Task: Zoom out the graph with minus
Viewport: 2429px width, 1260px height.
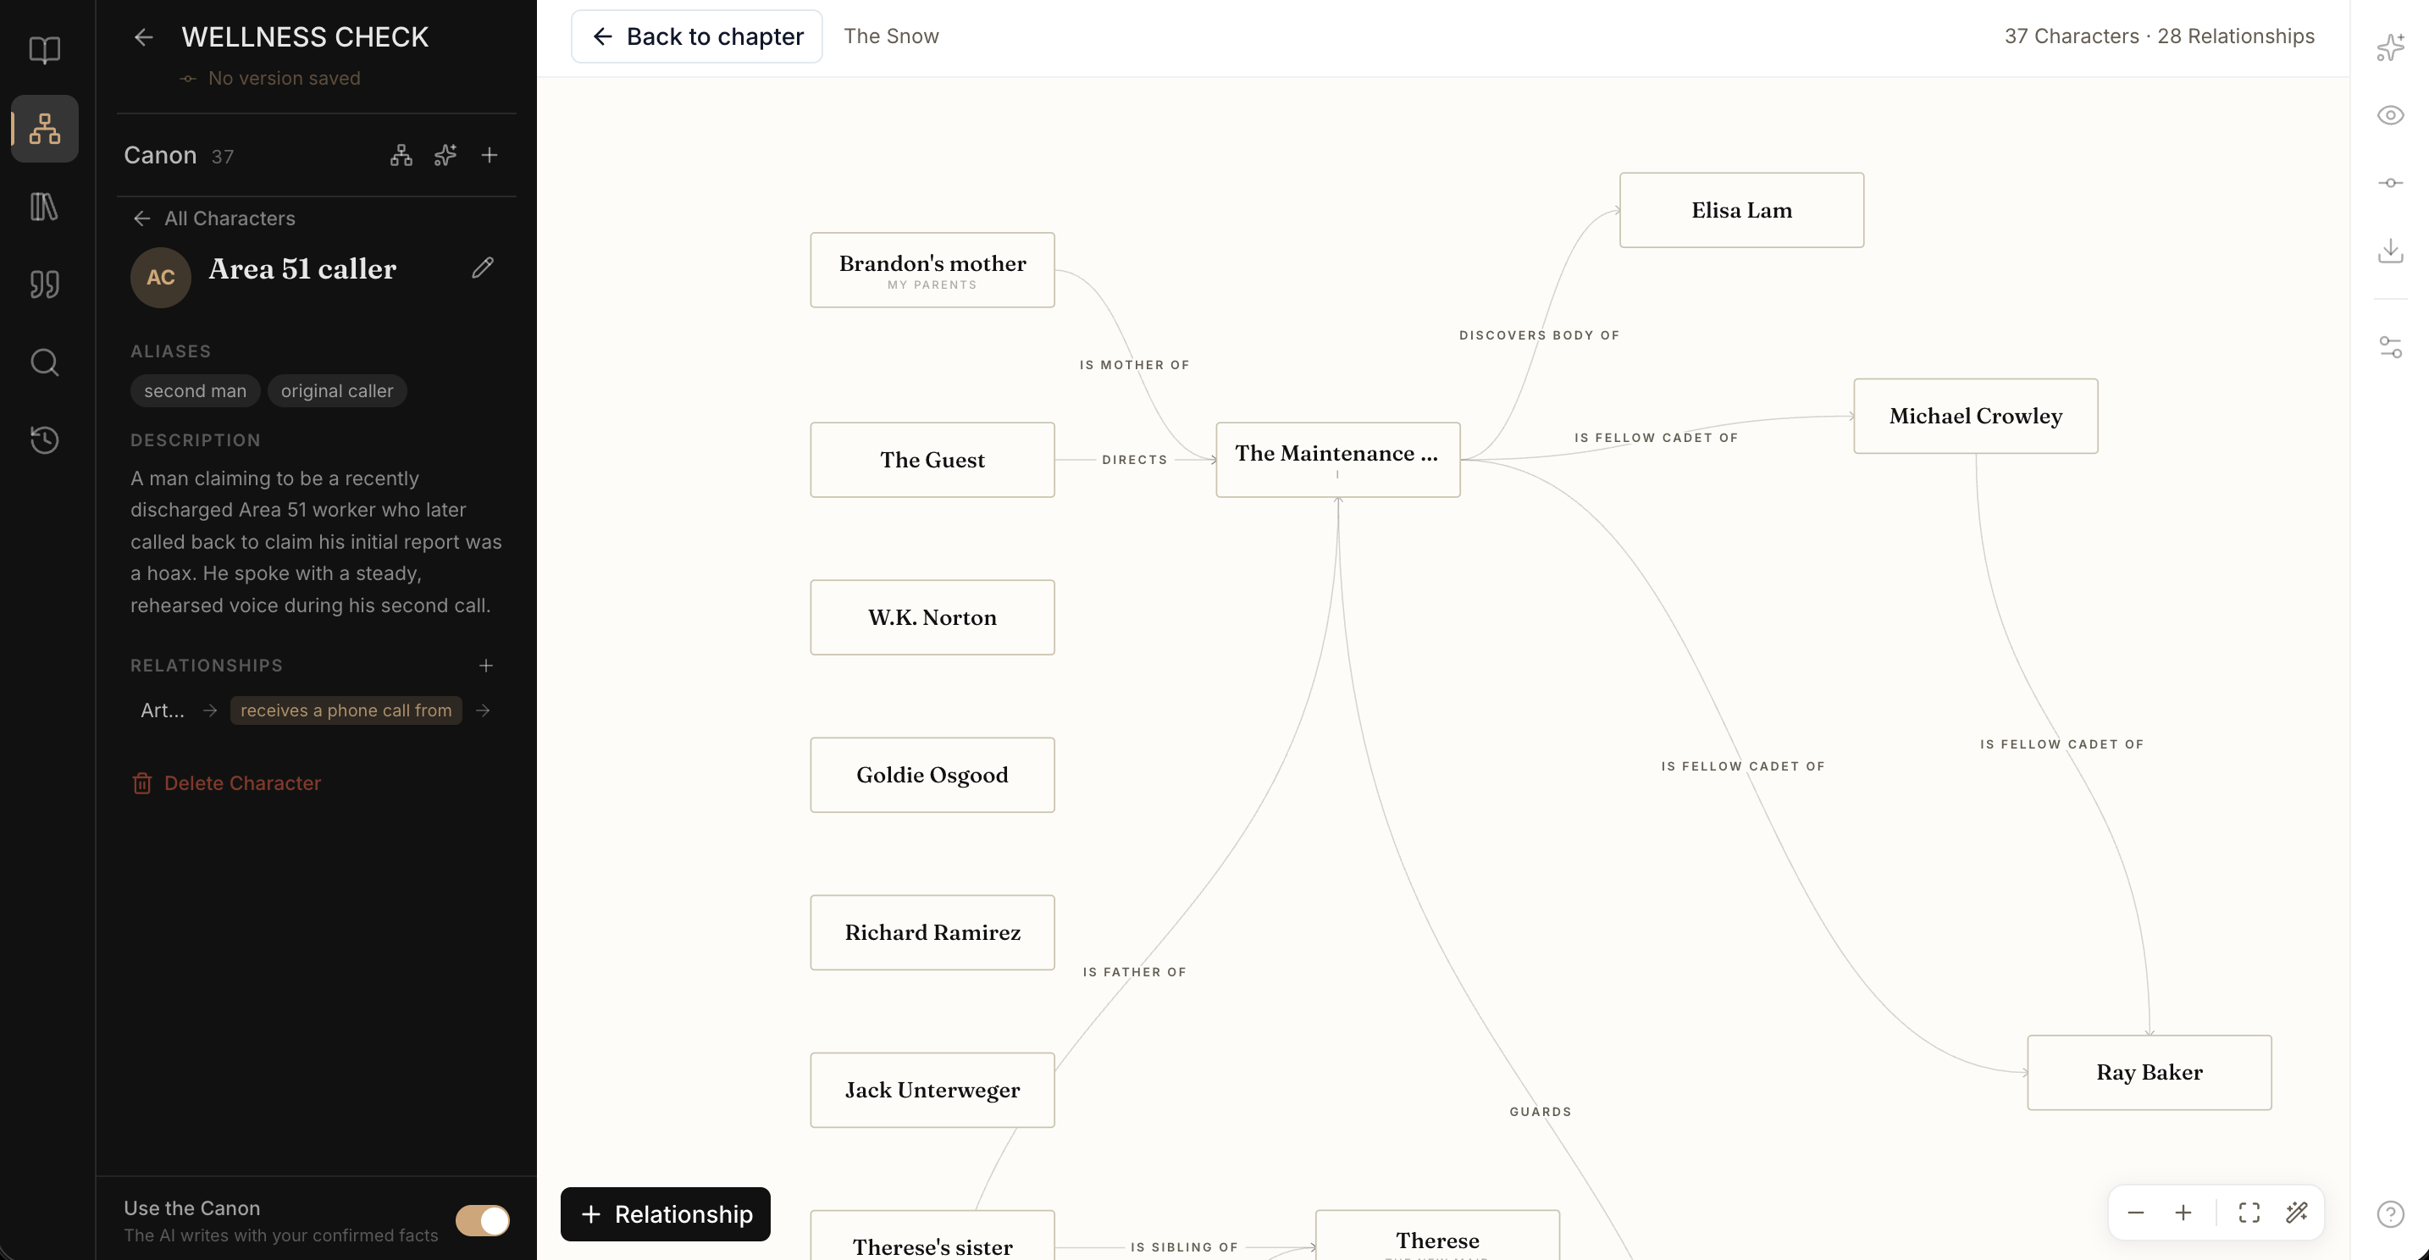Action: [x=2136, y=1213]
